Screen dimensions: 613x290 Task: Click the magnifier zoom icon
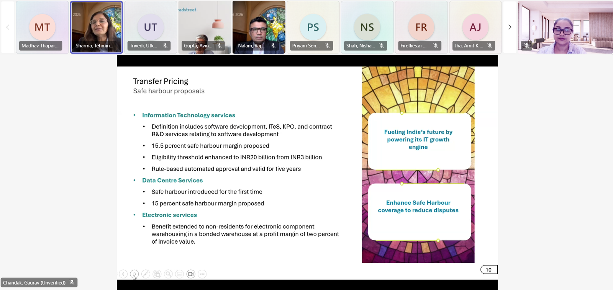(x=168, y=274)
